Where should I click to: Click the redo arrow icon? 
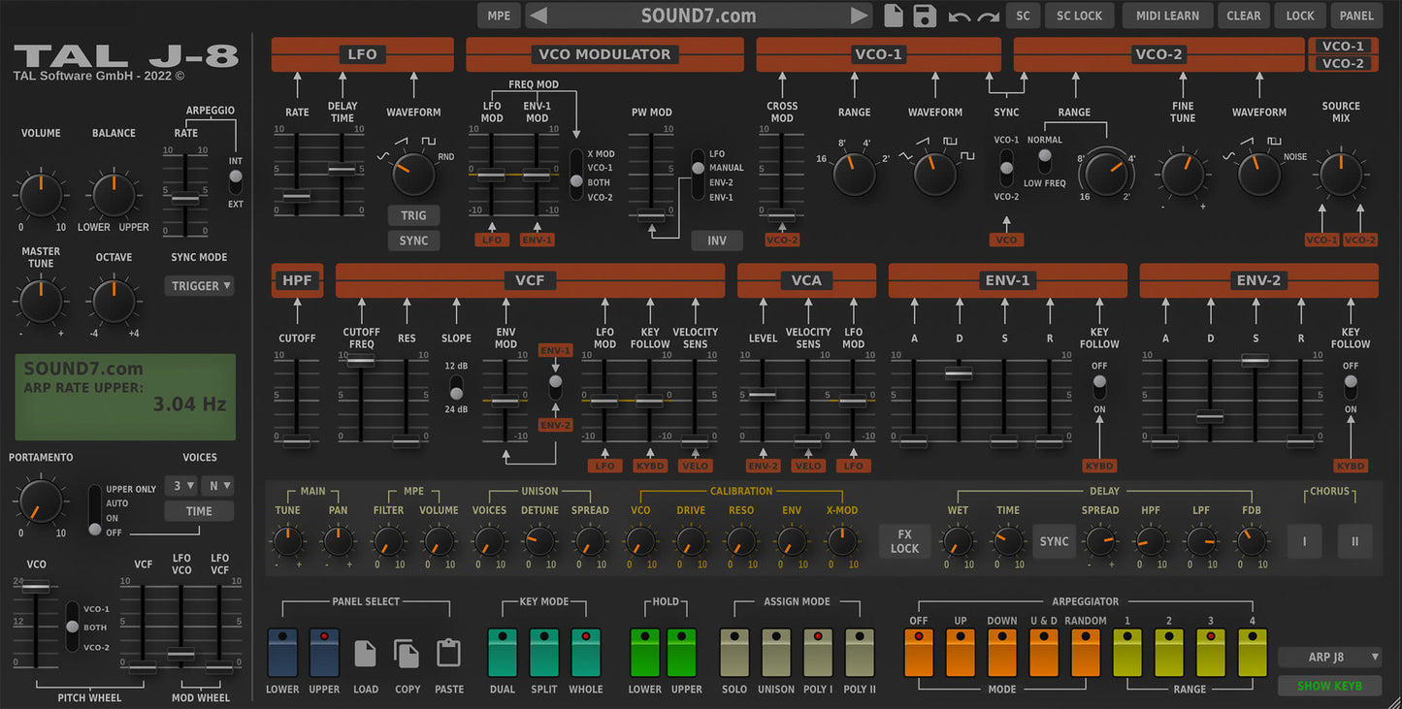point(989,16)
